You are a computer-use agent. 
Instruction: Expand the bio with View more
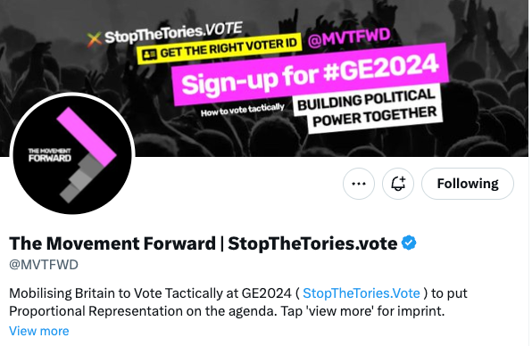click(x=39, y=331)
